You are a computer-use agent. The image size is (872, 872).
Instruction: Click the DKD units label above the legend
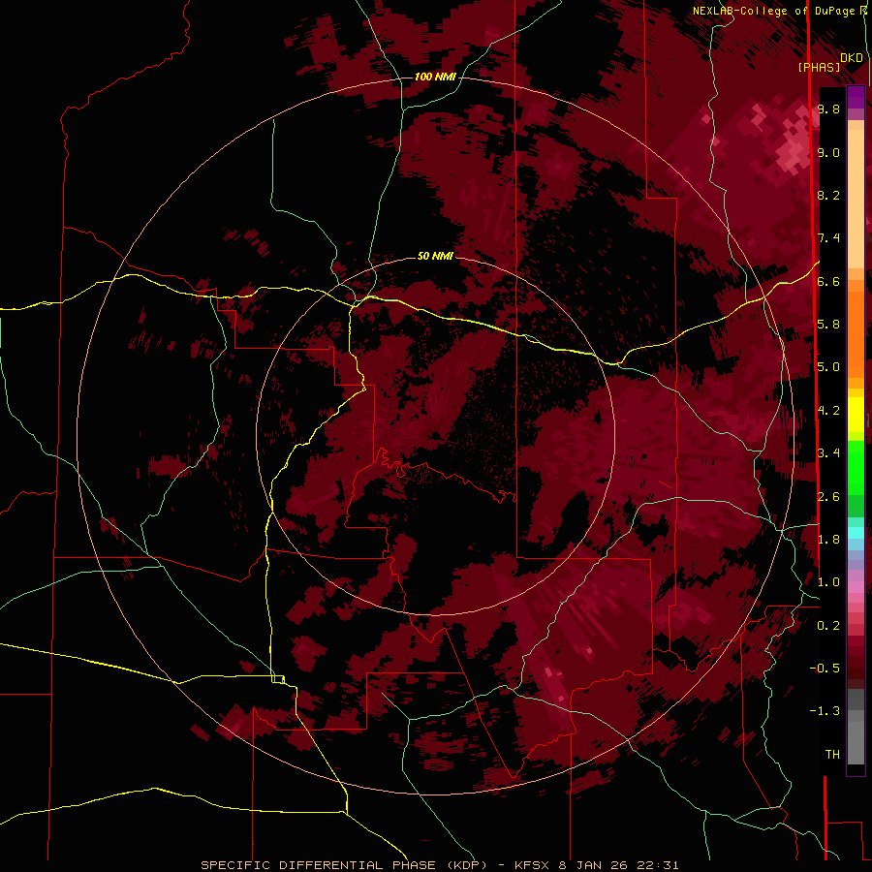coord(852,58)
